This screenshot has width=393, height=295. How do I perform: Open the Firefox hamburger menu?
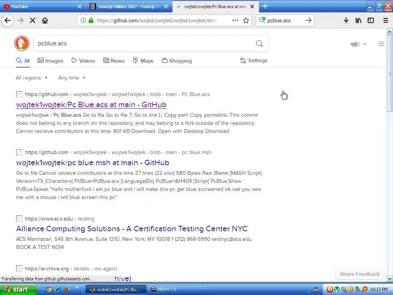(386, 20)
